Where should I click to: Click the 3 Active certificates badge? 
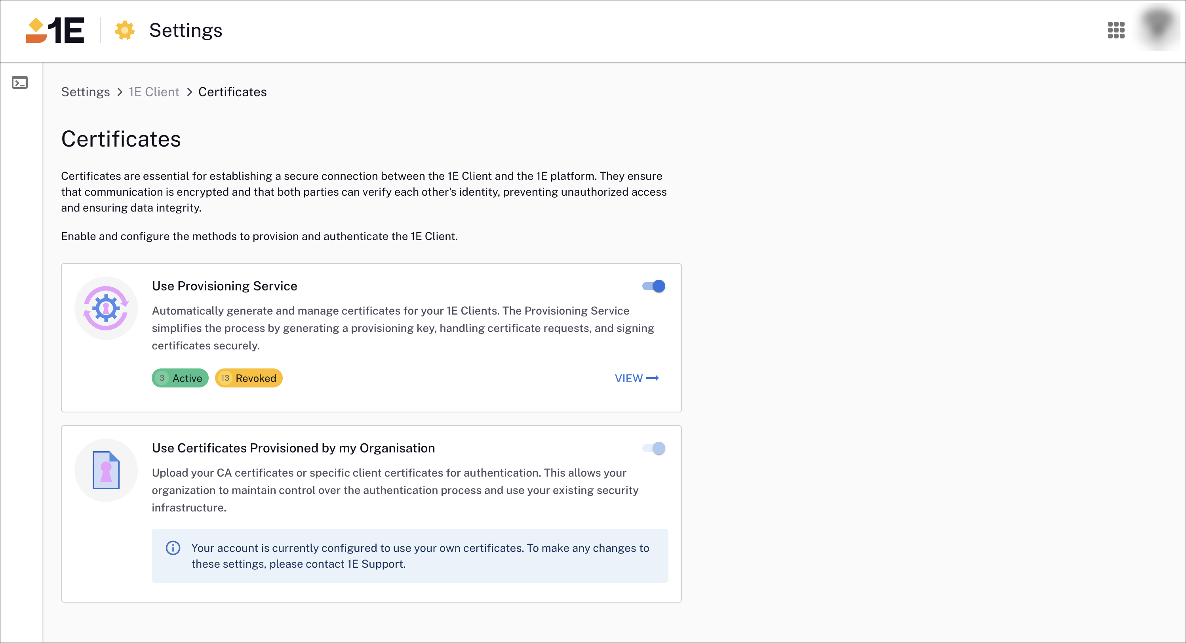tap(180, 378)
